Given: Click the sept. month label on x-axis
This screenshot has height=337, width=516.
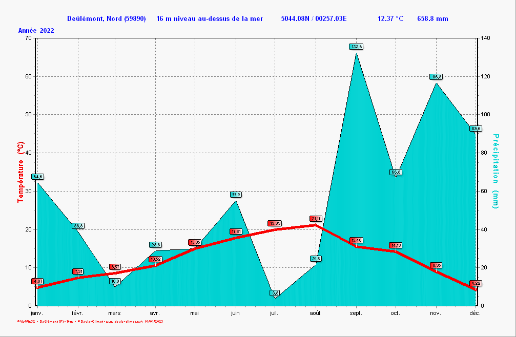Looking at the screenshot, I should 356,312.
